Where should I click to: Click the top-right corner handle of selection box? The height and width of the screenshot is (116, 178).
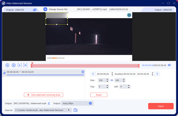pos(68,12)
